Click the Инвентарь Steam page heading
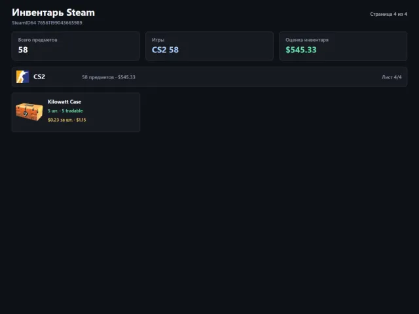This screenshot has height=314, width=419. click(53, 12)
